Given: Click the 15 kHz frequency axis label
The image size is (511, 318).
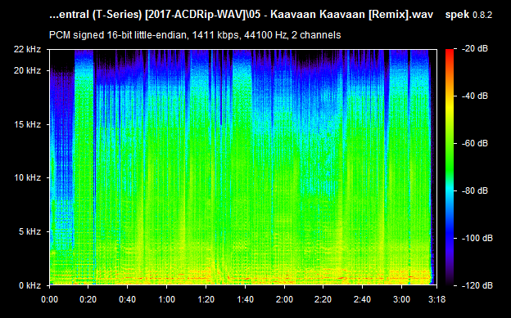Looking at the screenshot, I should (27, 124).
